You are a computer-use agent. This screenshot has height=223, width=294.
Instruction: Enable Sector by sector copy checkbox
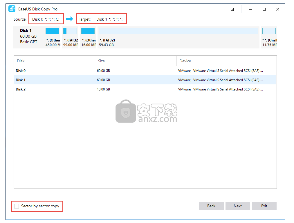[x=17, y=206]
